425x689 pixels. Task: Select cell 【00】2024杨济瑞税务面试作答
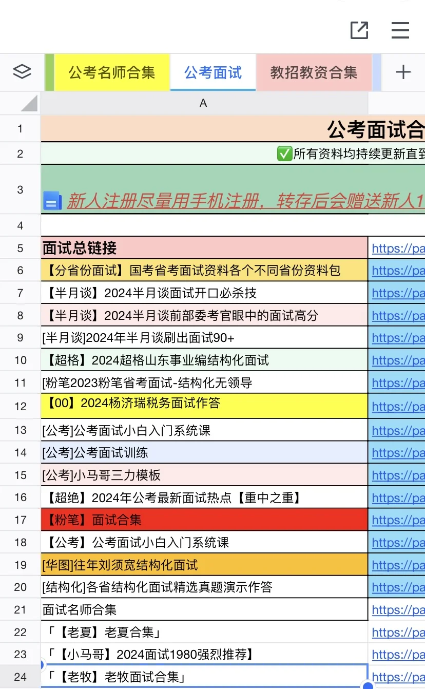point(204,406)
